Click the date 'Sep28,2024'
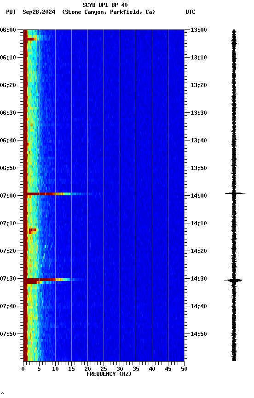The height and width of the screenshot is (398, 254). [39, 12]
